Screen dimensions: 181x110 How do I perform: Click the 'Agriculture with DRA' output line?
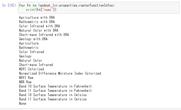[37, 17]
